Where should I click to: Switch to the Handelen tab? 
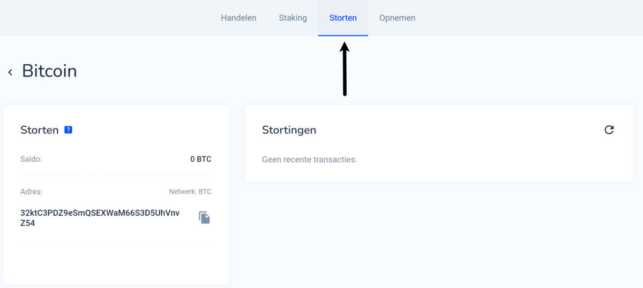[238, 18]
